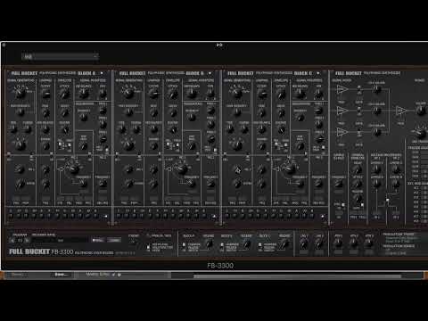
Task: Click the second button in host bottom bar
Action: (61, 275)
